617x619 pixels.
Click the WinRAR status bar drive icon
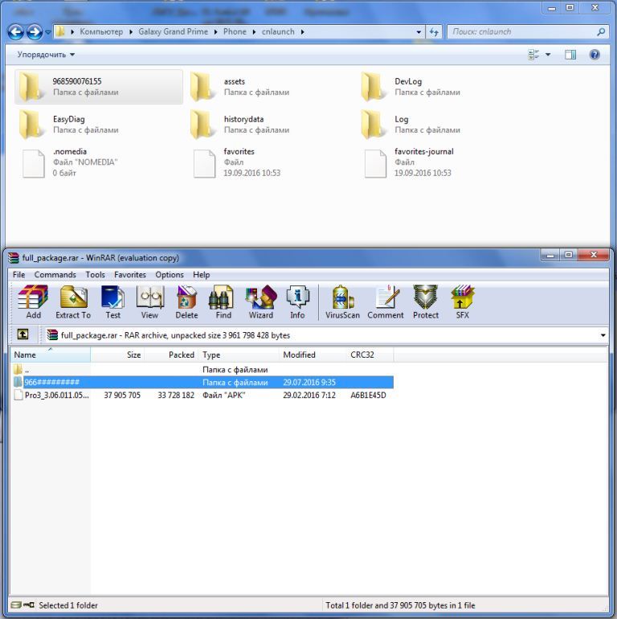coord(16,605)
